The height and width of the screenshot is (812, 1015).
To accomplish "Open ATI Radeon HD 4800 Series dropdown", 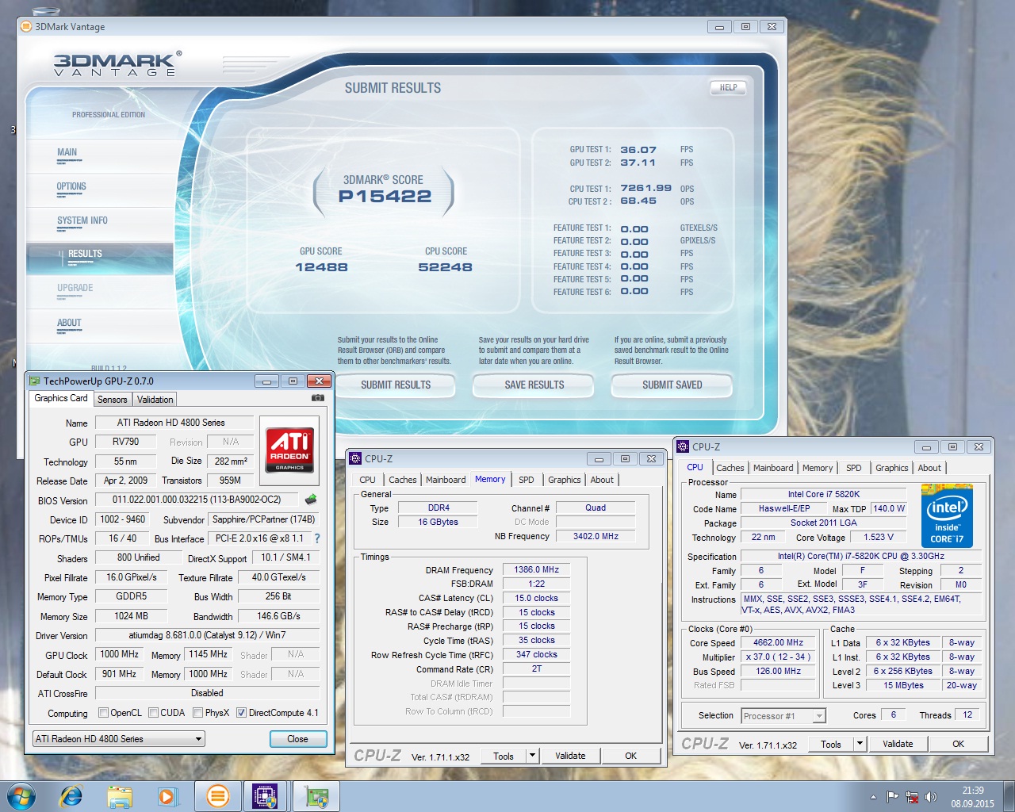I will [119, 739].
